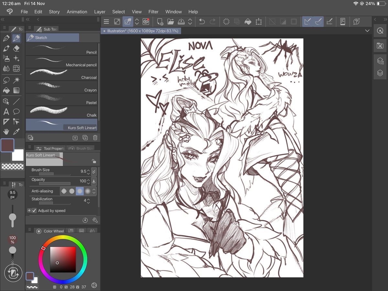Viewport: 388px width, 291px height.
Task: Toggle Snap to Special Ruler
Action: (x=318, y=22)
